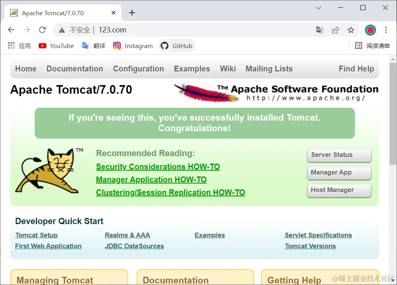The image size is (397, 285).
Task: Open a new tab with plus button
Action: [132, 12]
